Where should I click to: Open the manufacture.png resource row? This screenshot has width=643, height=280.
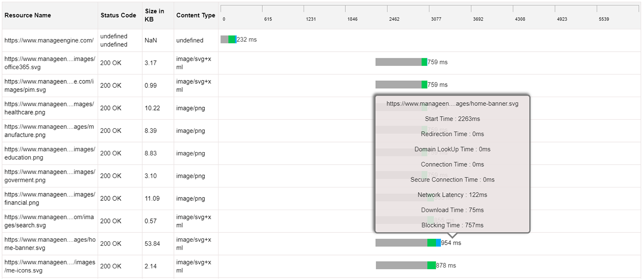coord(50,130)
